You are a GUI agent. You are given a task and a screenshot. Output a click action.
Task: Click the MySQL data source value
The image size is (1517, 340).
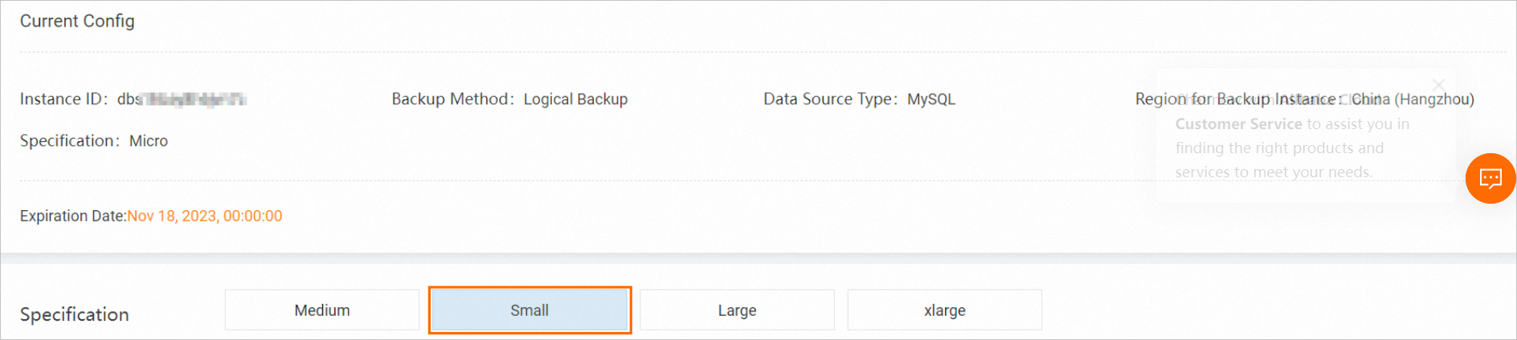click(931, 99)
